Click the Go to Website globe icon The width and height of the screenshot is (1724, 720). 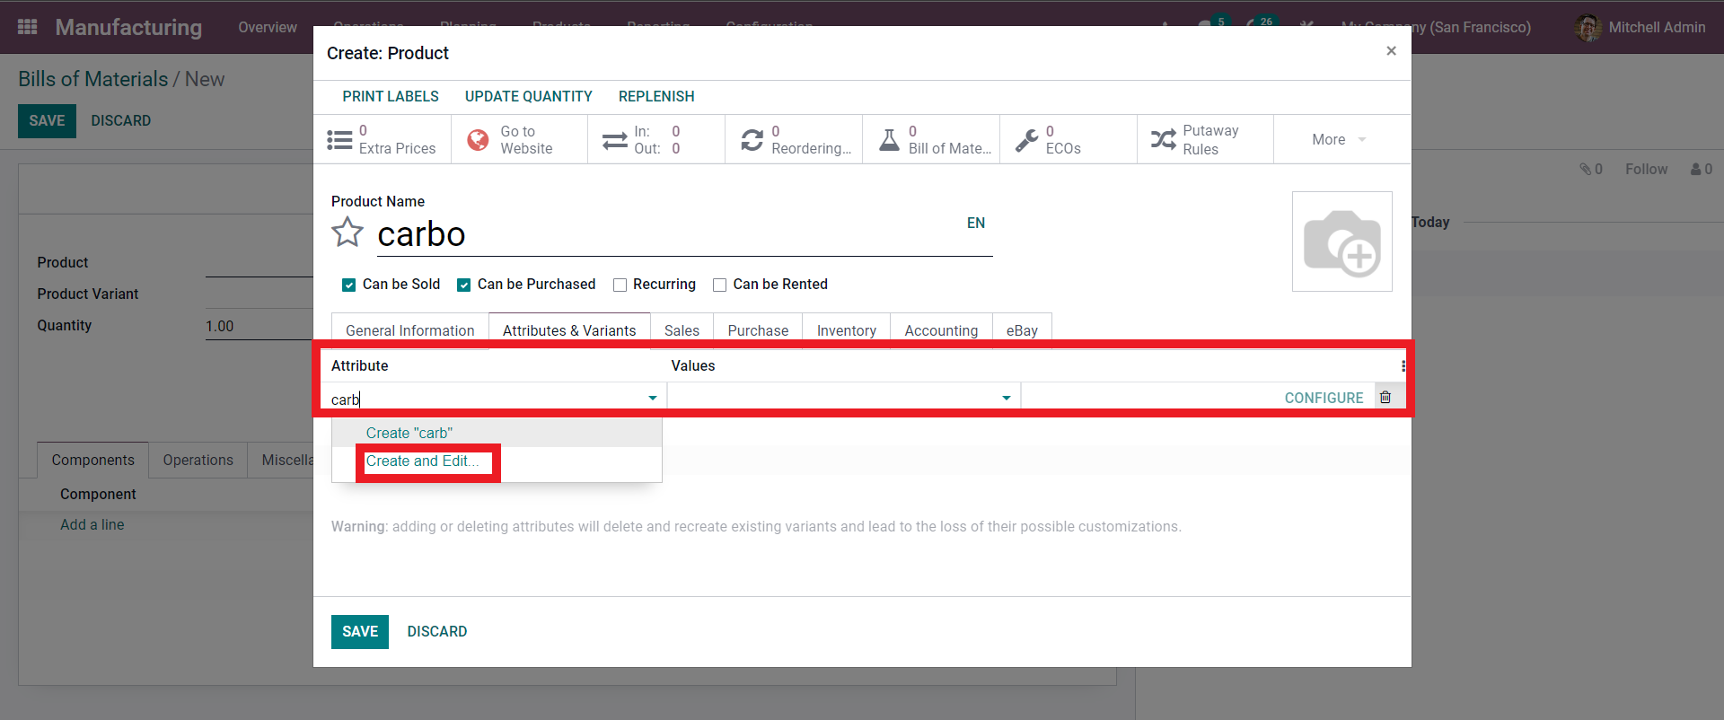point(478,139)
